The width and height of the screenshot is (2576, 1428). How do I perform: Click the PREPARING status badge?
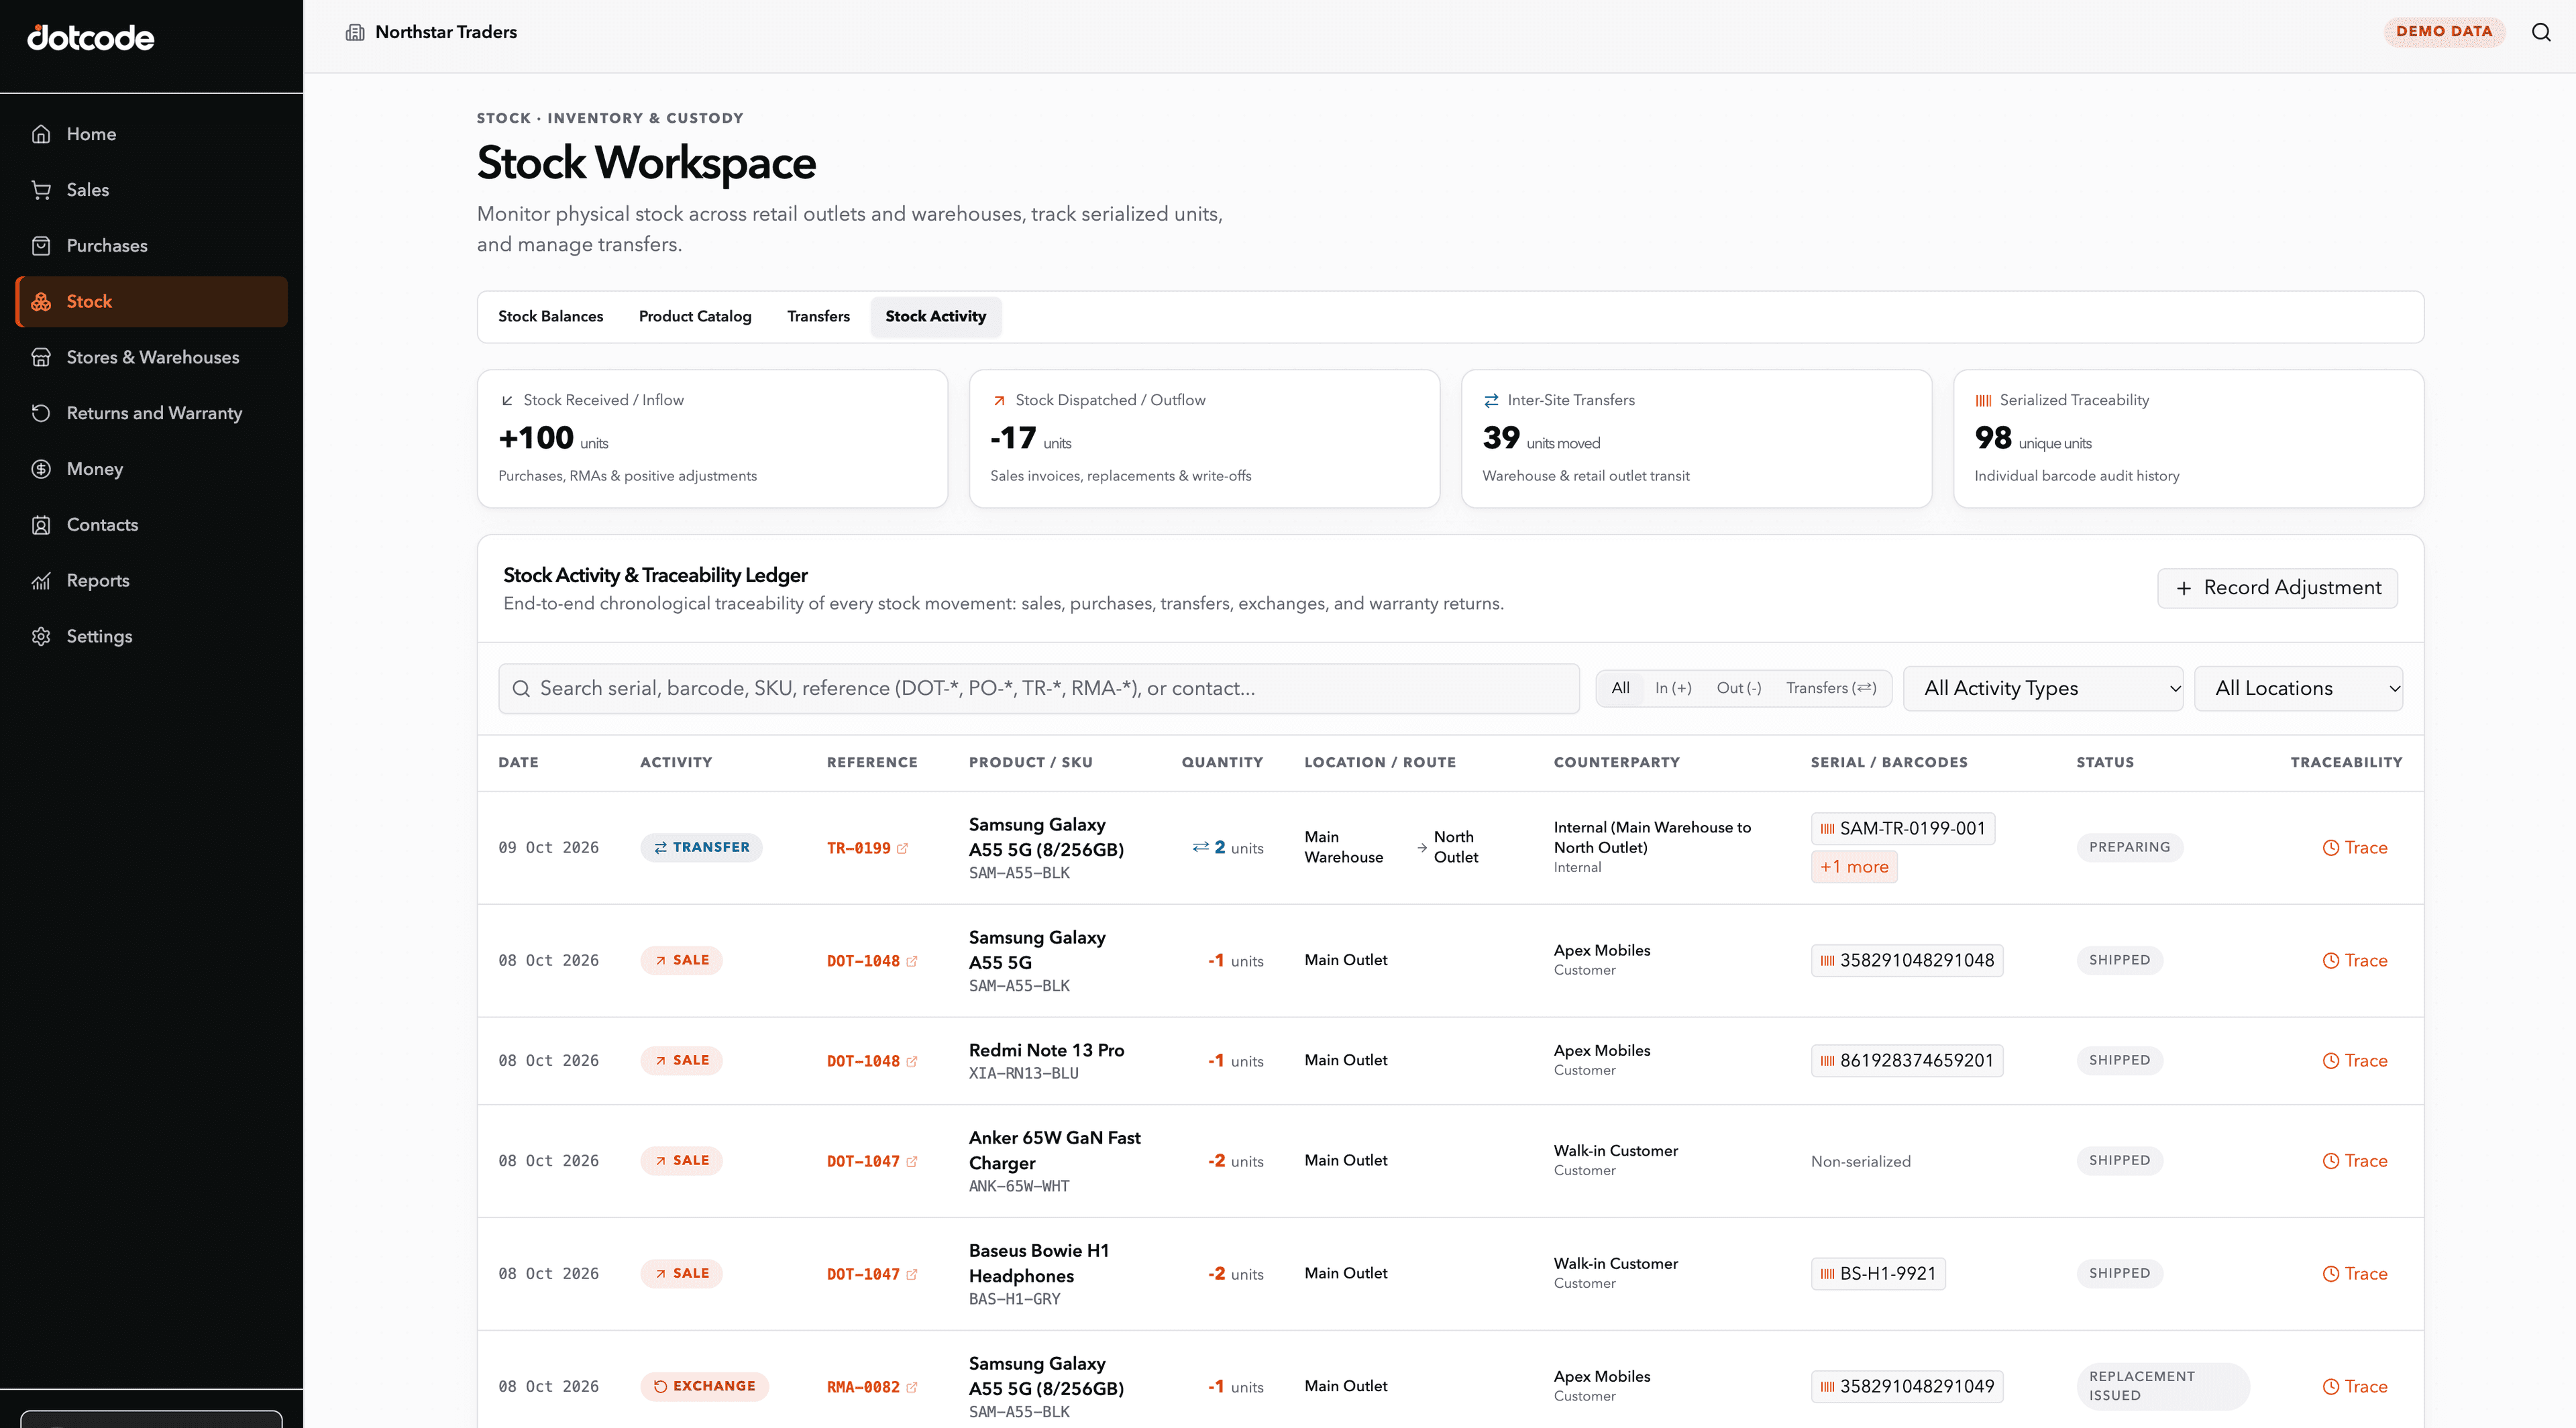(x=2130, y=848)
